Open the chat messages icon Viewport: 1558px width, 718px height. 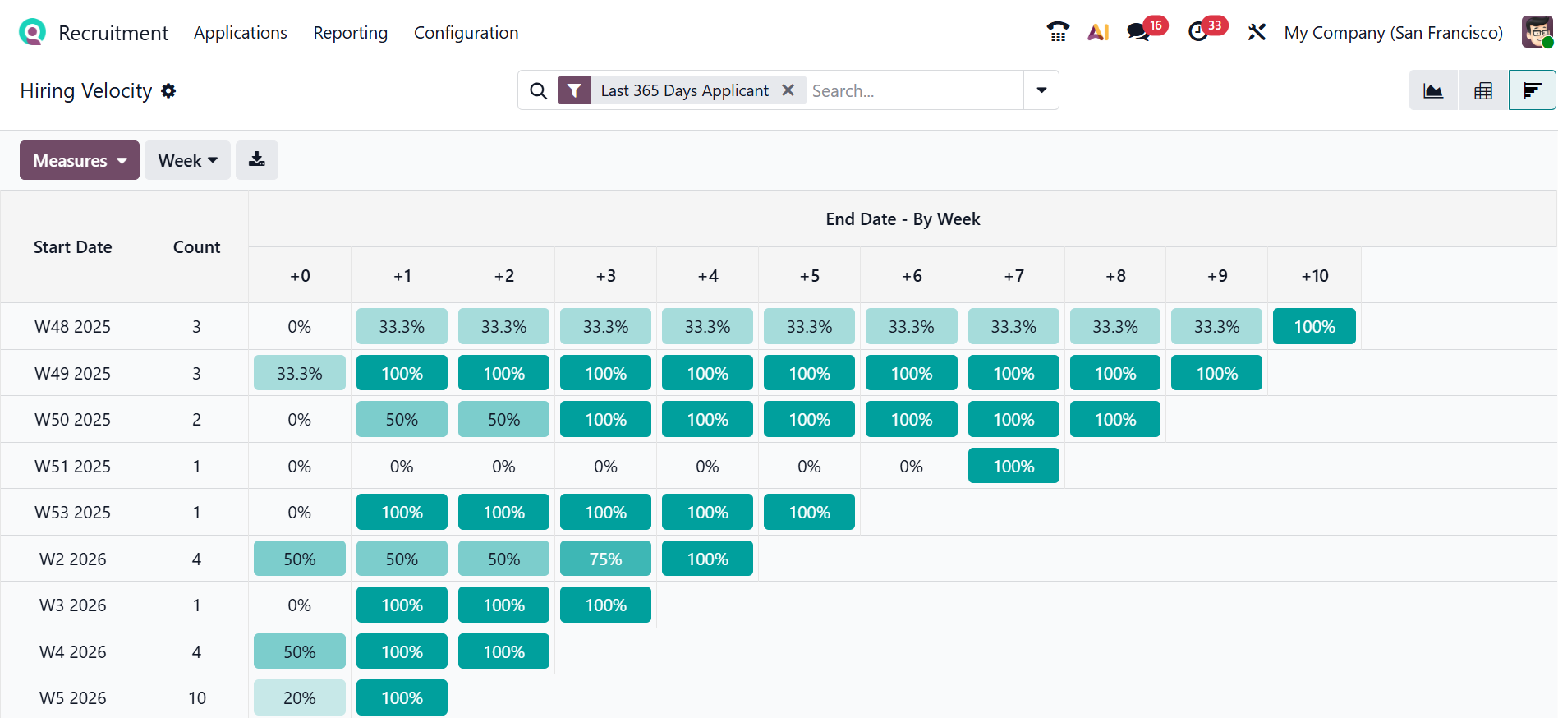point(1138,32)
